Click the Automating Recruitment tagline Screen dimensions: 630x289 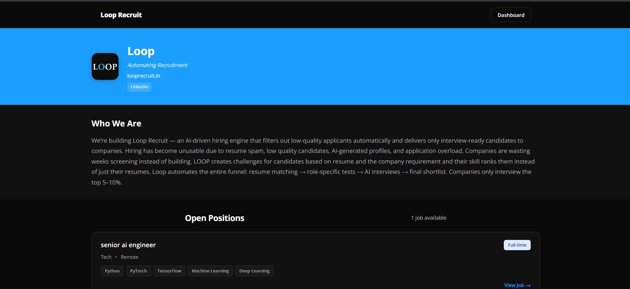157,65
